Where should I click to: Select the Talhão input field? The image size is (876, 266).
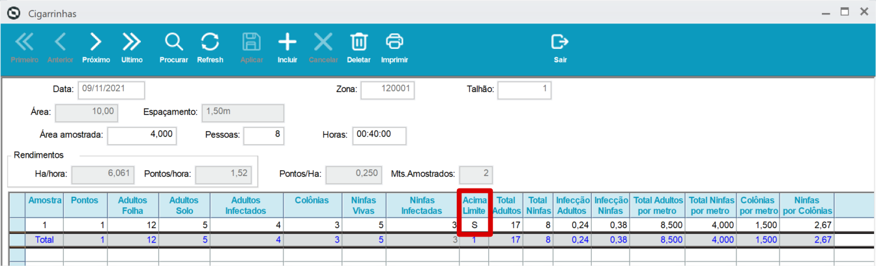coord(524,90)
